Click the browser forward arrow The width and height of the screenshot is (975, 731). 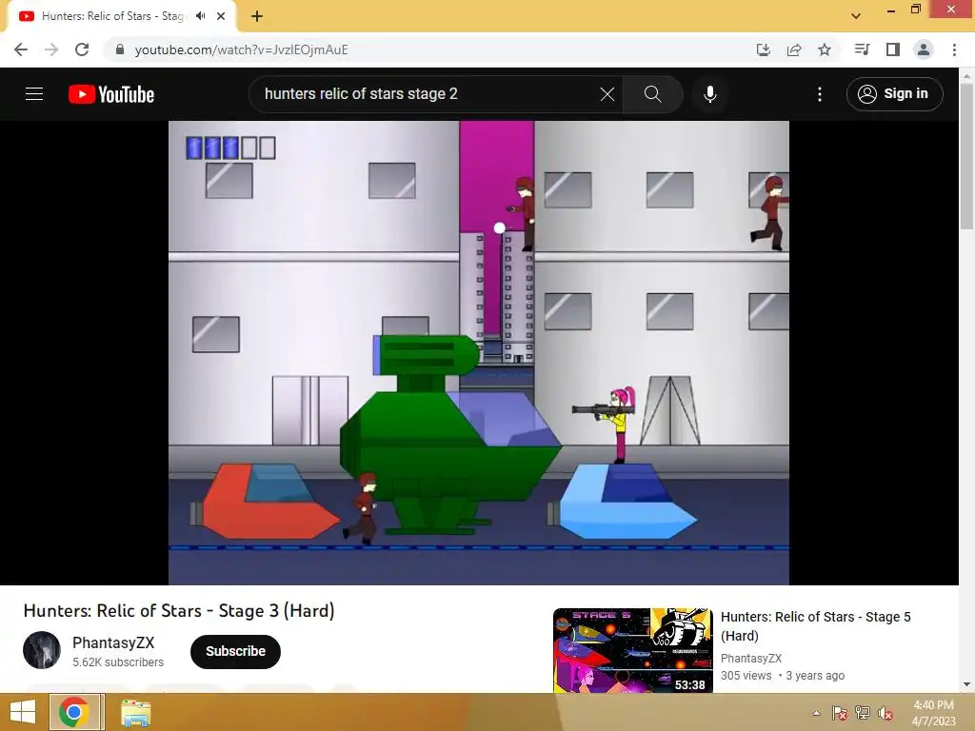coord(51,49)
